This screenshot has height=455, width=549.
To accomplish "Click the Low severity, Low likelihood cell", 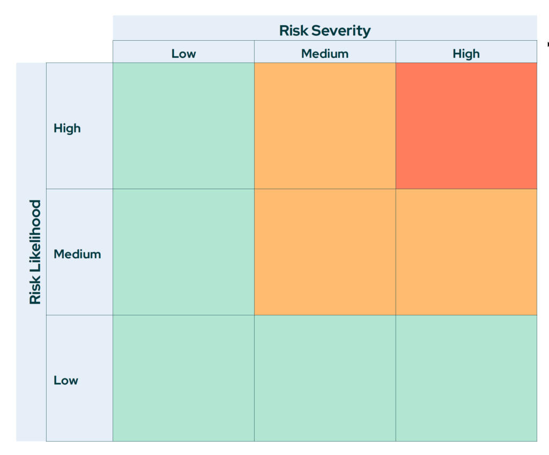I will tap(183, 378).
